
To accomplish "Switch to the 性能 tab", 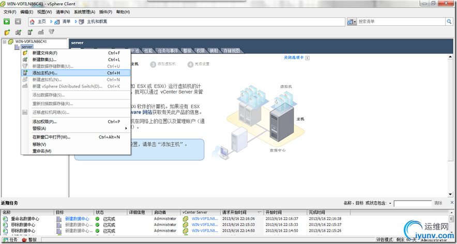I will [x=148, y=51].
